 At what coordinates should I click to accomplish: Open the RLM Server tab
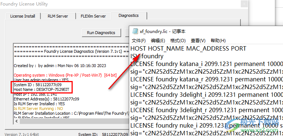pyautogui.click(x=58, y=16)
